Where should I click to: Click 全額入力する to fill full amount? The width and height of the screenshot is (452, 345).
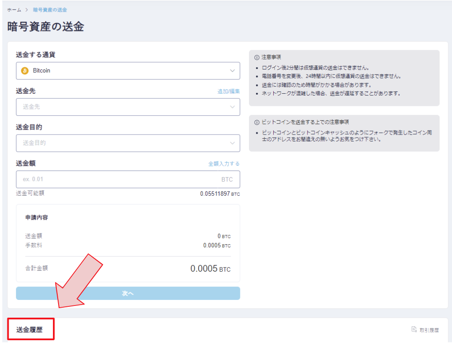tap(224, 164)
